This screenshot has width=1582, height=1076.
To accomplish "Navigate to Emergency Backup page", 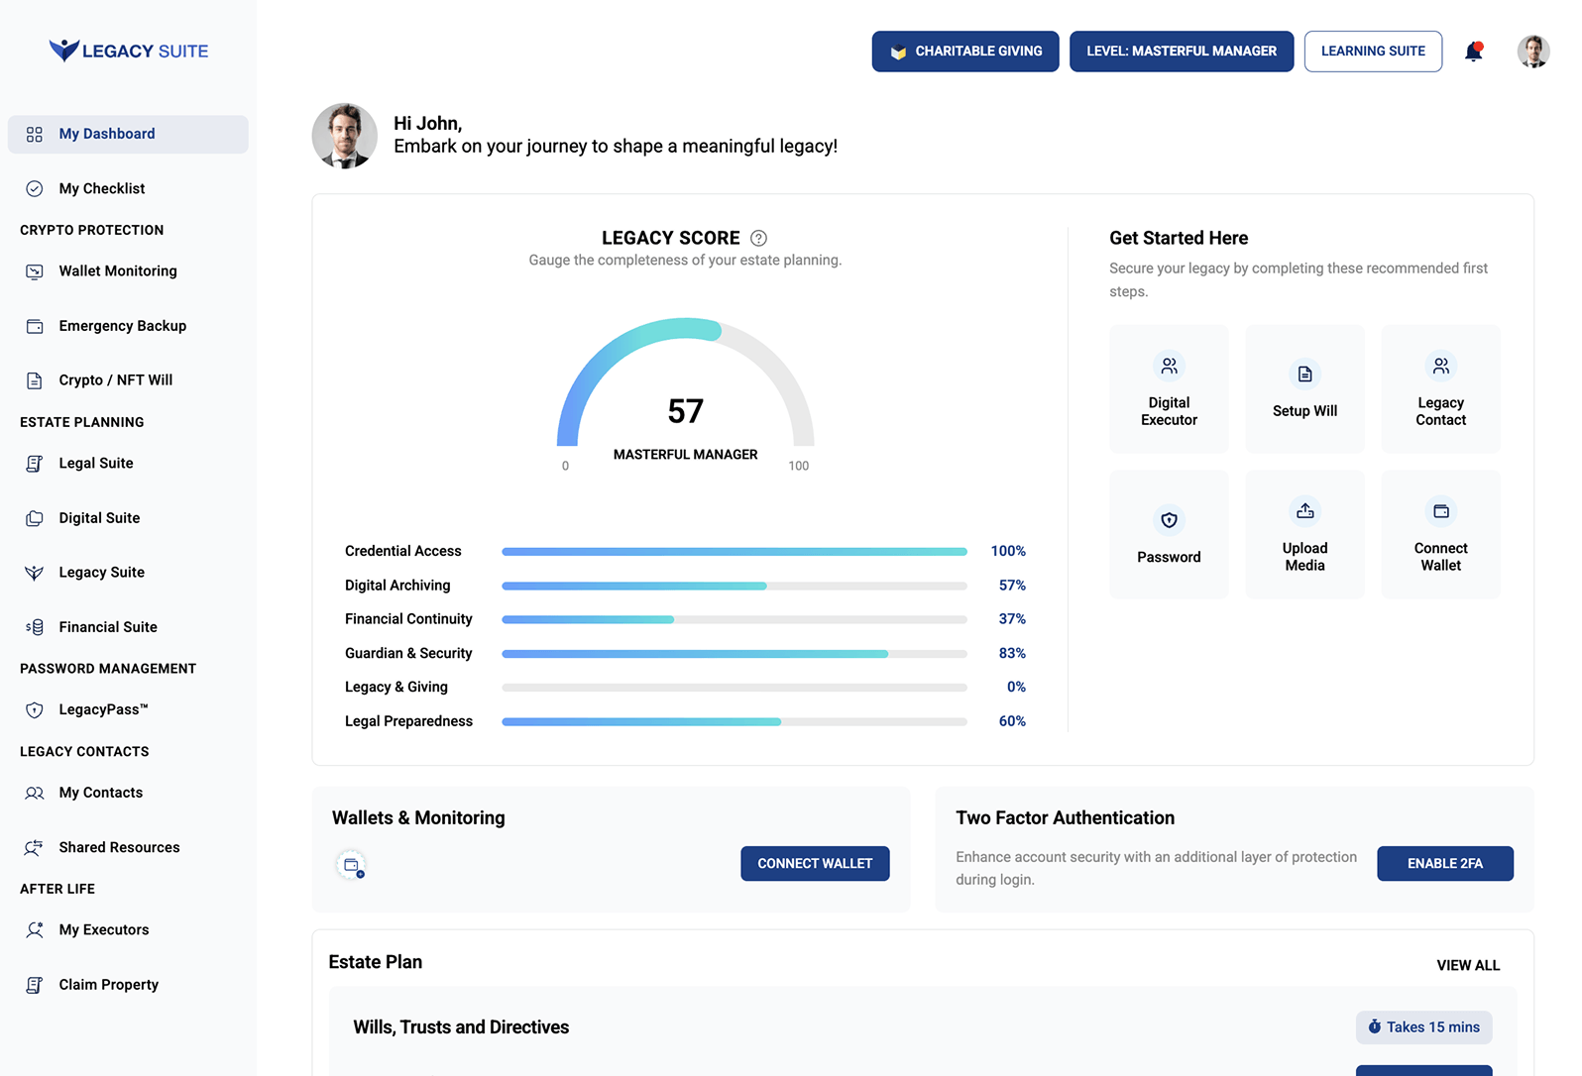I will [122, 326].
